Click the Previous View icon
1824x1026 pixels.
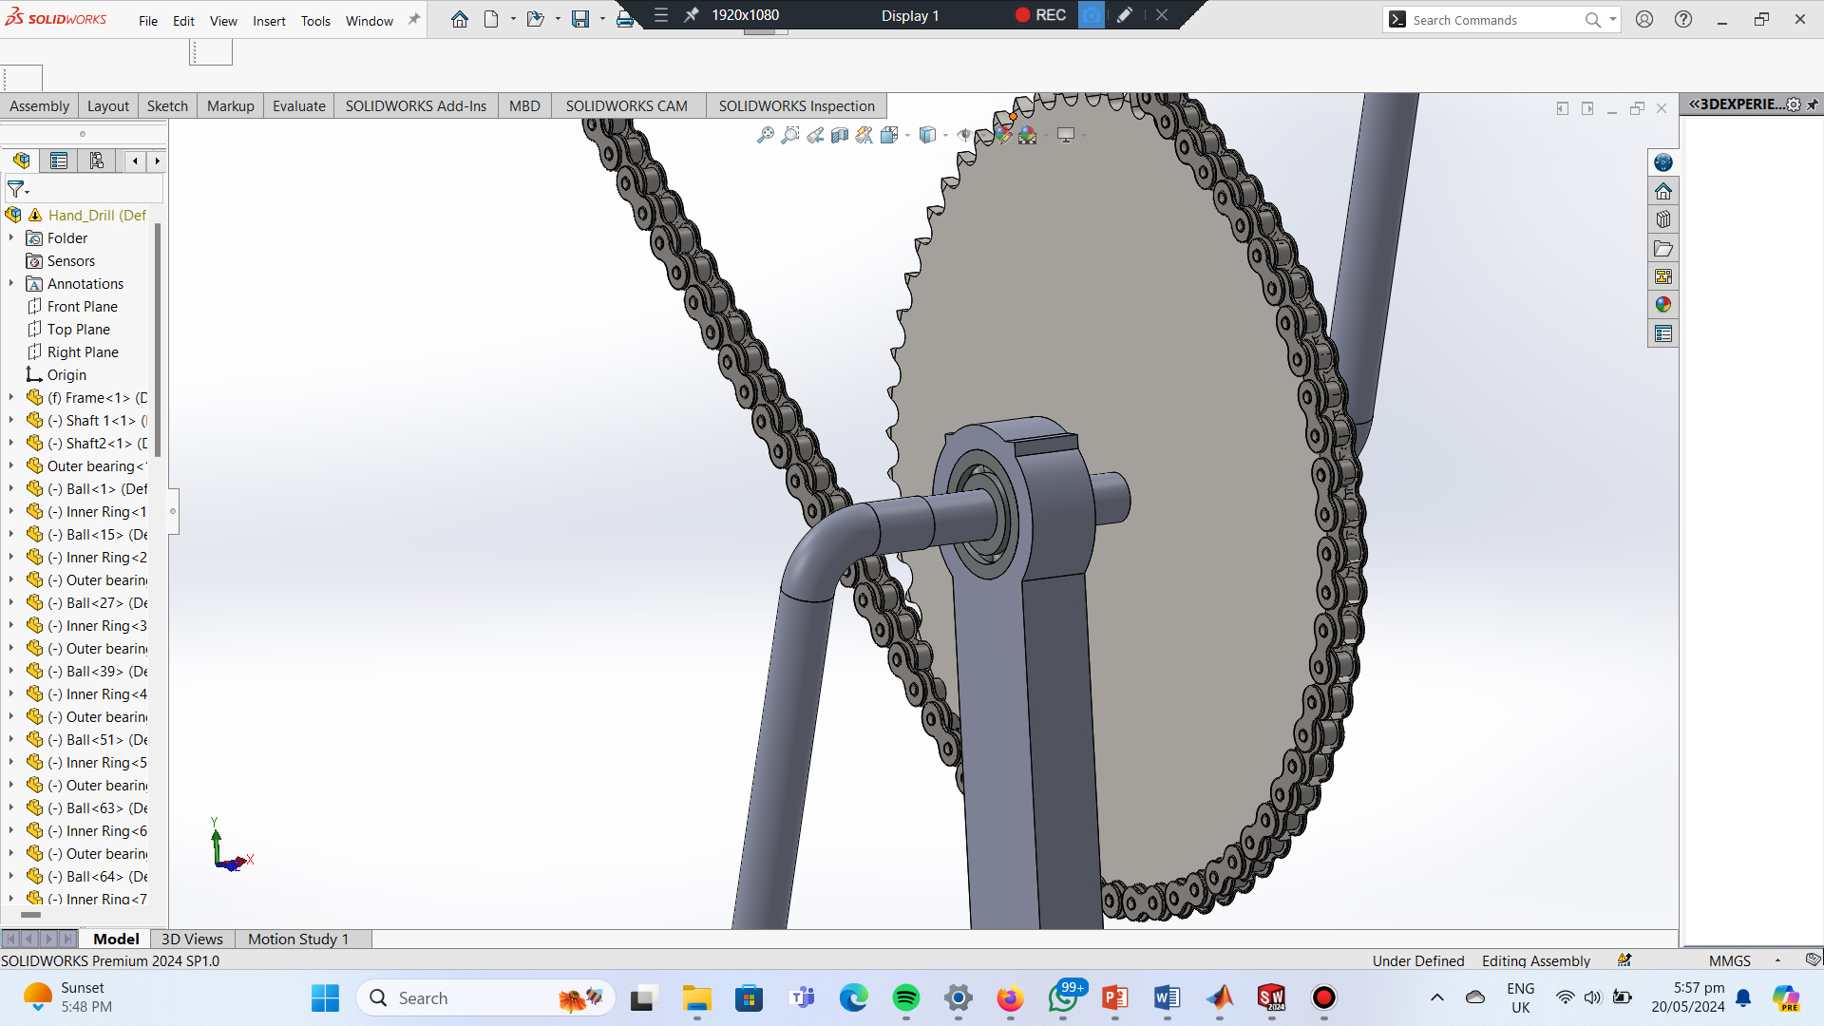click(815, 135)
